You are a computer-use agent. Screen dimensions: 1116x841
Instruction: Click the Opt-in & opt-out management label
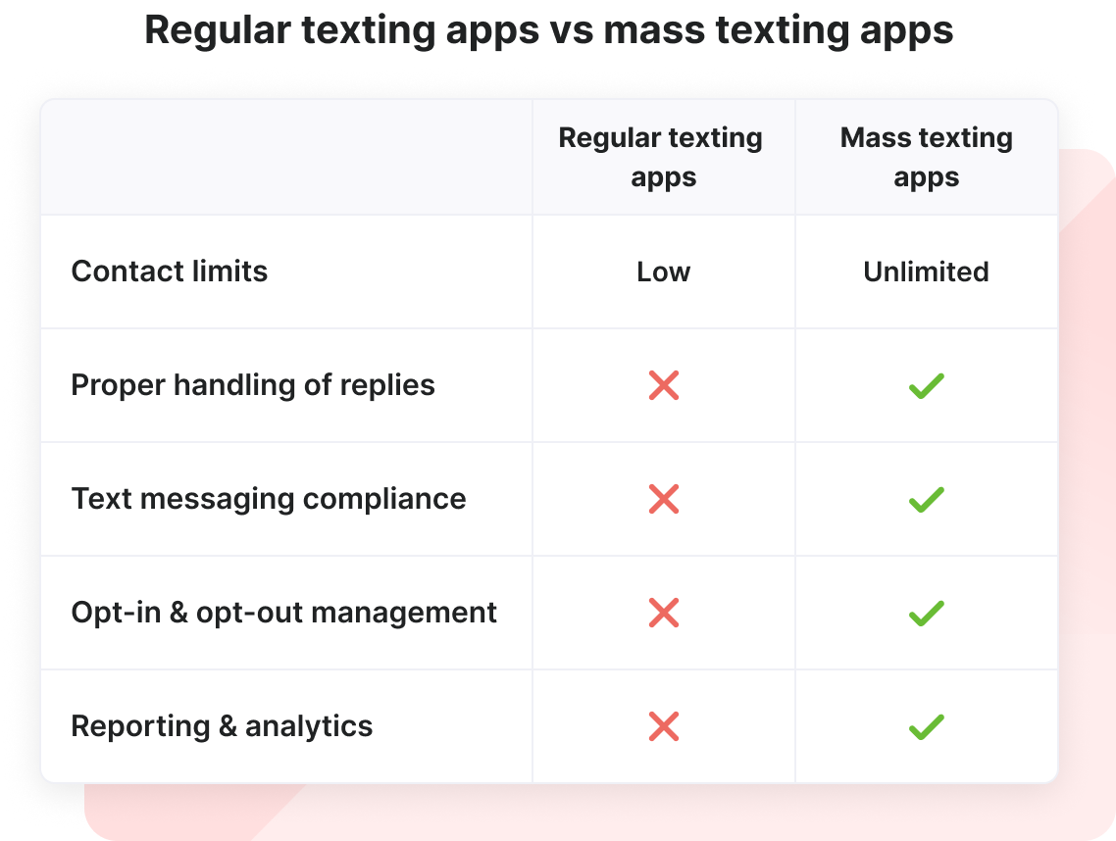[284, 613]
